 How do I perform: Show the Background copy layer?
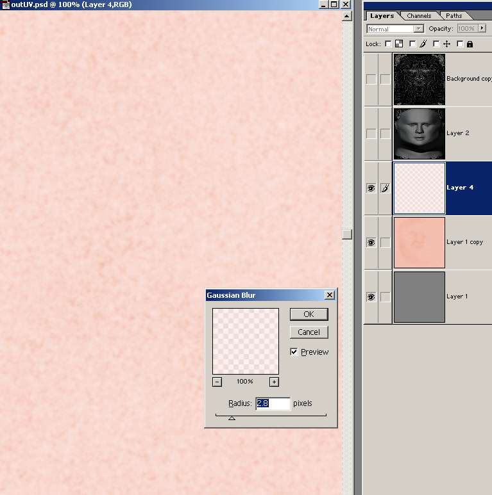coord(371,79)
